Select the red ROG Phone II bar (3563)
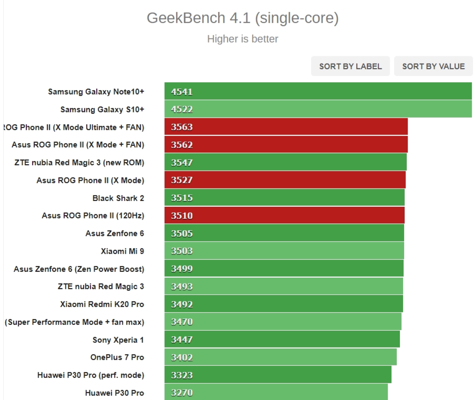The height and width of the screenshot is (400, 475). 286,127
